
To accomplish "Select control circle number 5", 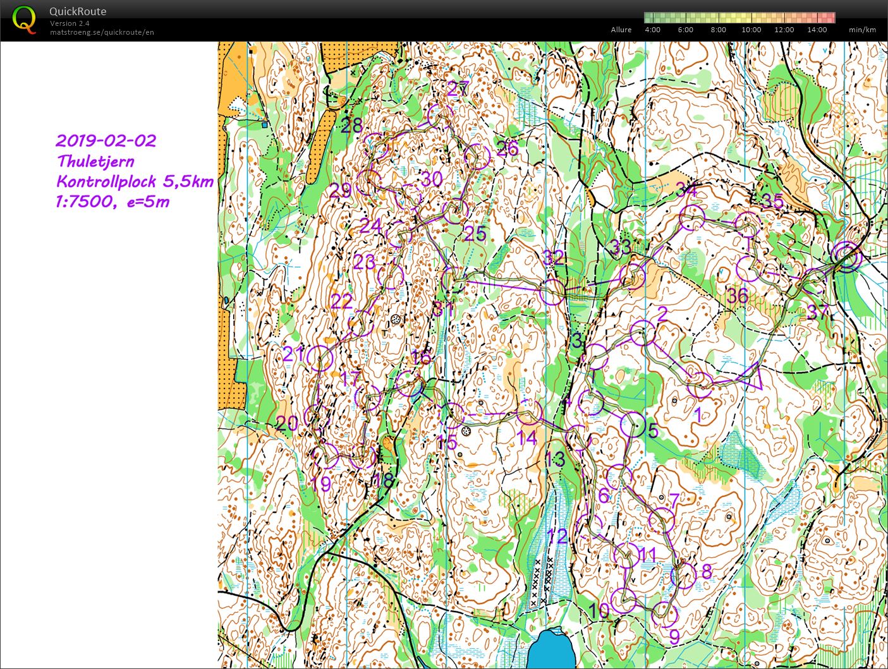I will click(632, 424).
